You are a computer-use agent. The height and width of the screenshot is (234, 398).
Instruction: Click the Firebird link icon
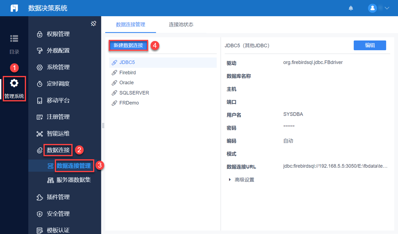114,73
